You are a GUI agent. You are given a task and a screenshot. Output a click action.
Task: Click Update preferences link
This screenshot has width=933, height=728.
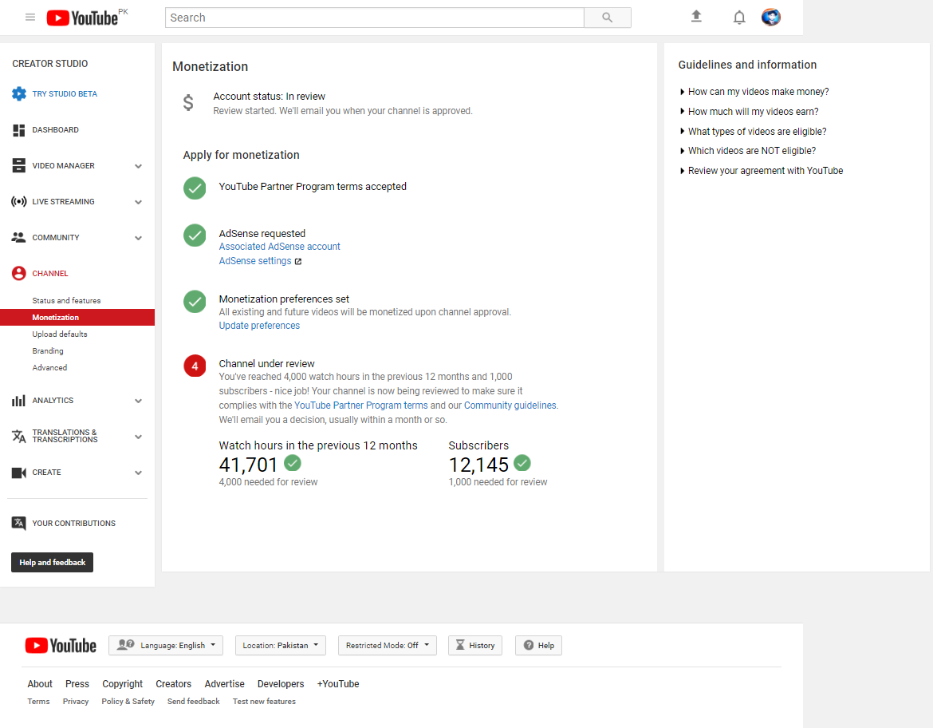click(x=259, y=325)
